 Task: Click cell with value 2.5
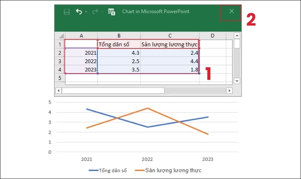tap(119, 61)
